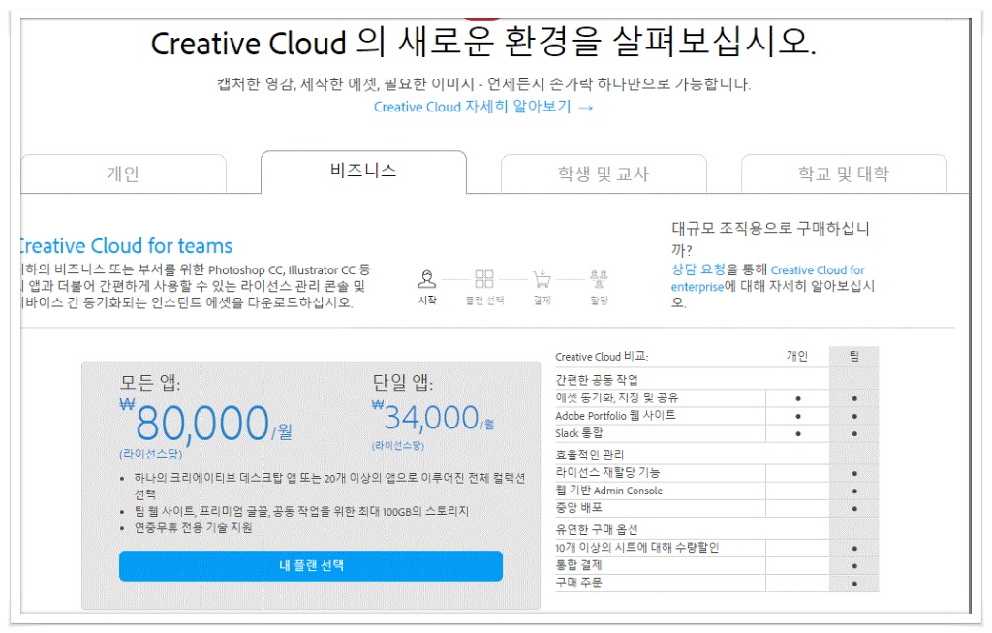The image size is (992, 633).
Task: Click the 유연한 구매 옵션 section heading
Action: [597, 529]
